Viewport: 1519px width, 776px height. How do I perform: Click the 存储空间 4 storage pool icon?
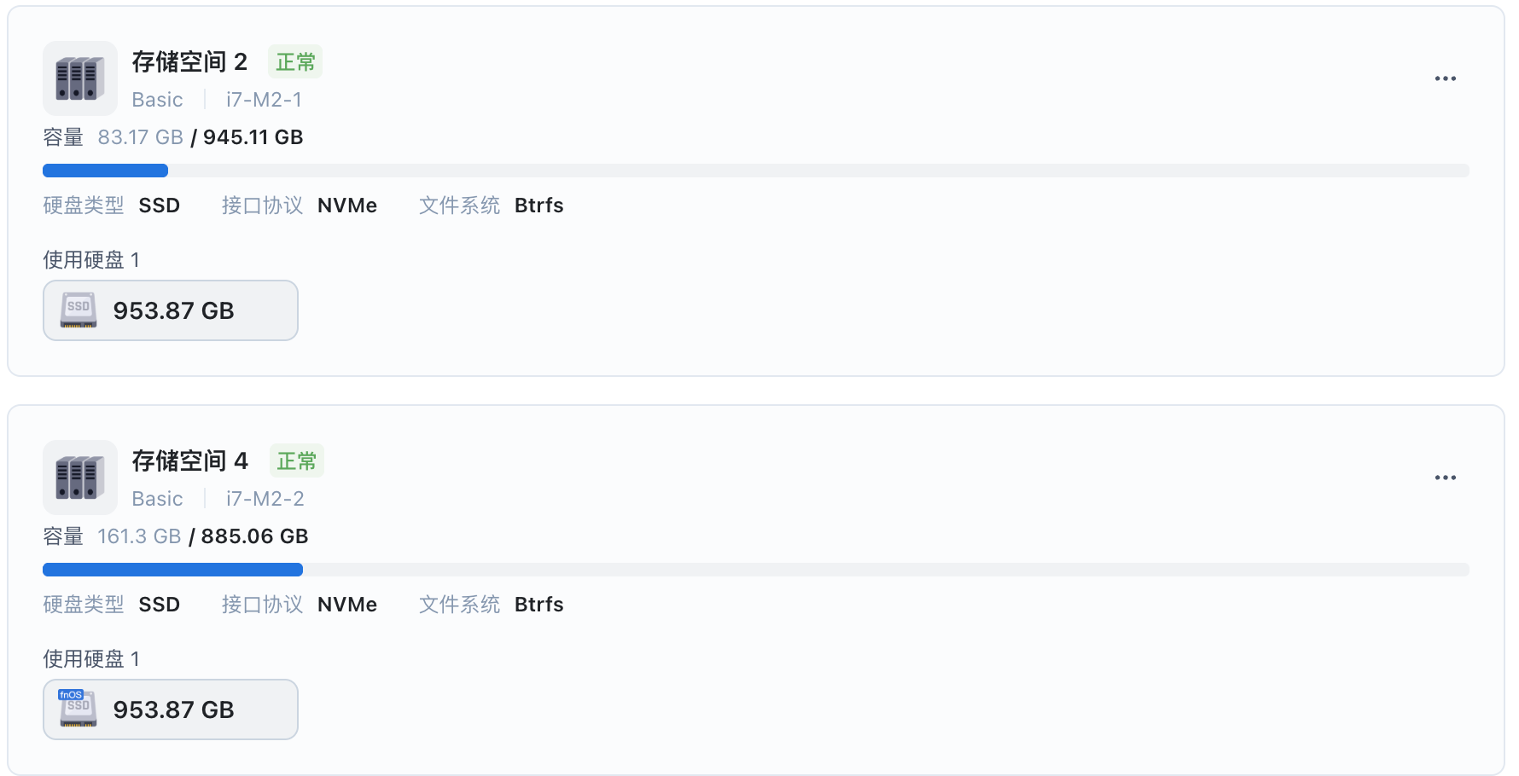pos(80,478)
